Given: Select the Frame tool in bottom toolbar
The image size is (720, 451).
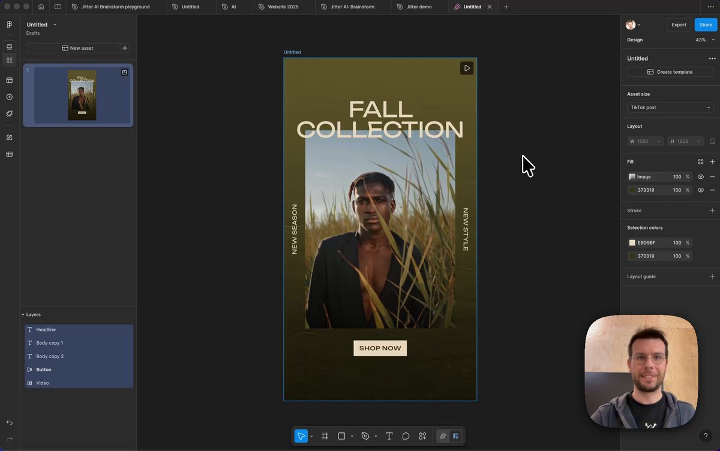Looking at the screenshot, I should point(325,436).
